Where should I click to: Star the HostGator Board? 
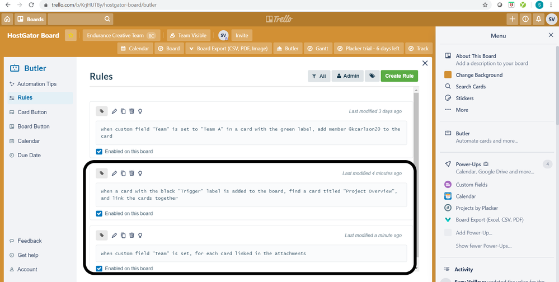tap(71, 35)
